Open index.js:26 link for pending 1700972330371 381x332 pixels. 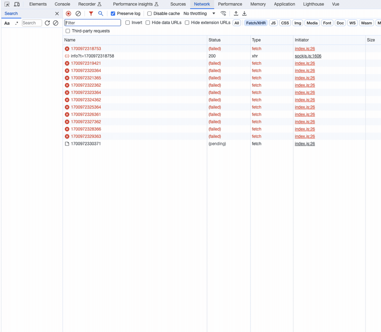305,144
